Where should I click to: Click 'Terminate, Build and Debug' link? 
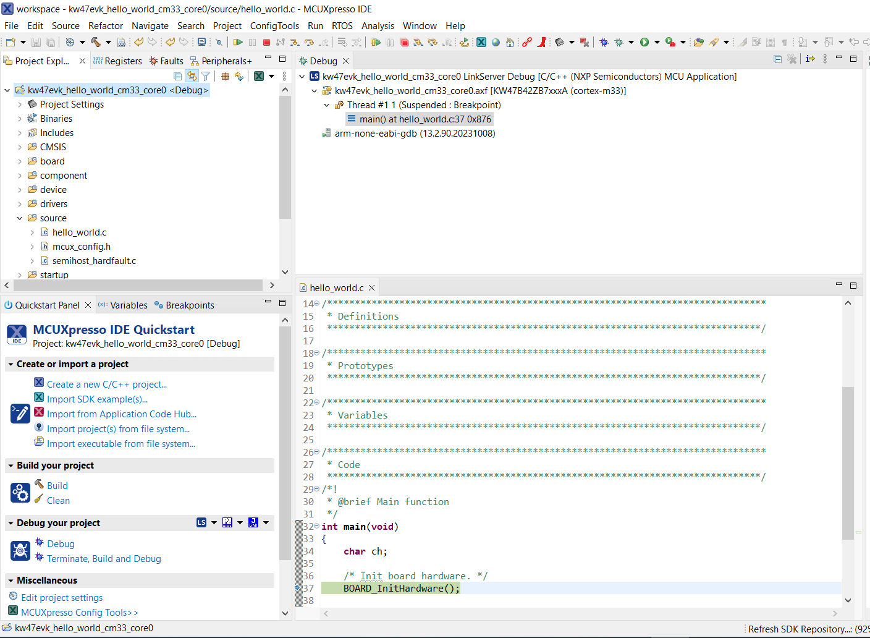(104, 559)
